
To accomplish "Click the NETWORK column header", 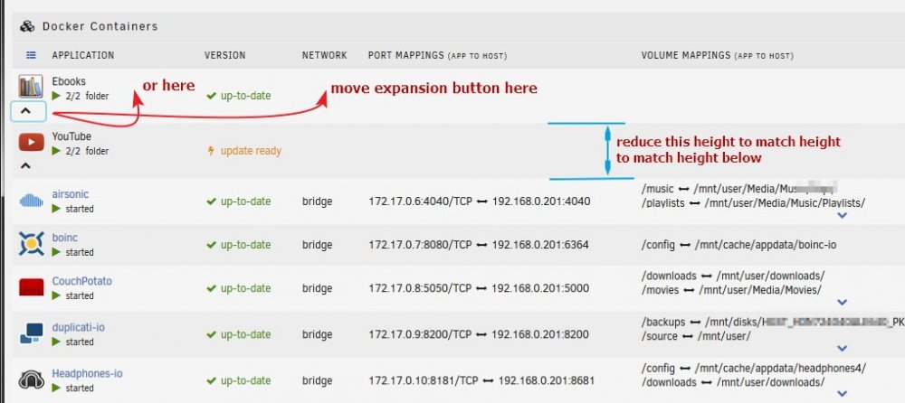I will tap(324, 55).
